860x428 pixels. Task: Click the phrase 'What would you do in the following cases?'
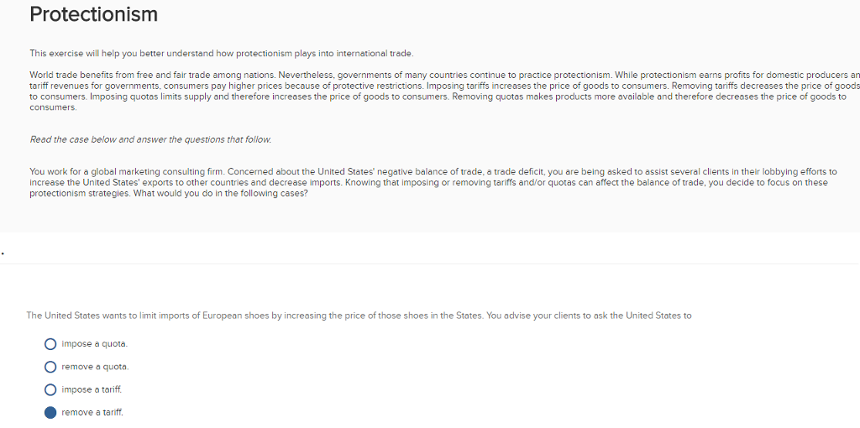[221, 193]
